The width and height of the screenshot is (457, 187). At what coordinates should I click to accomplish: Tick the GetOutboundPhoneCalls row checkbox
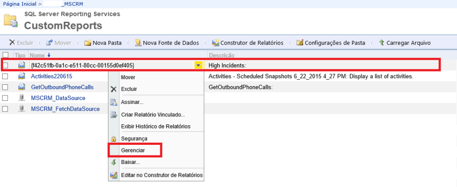[x=5, y=87]
